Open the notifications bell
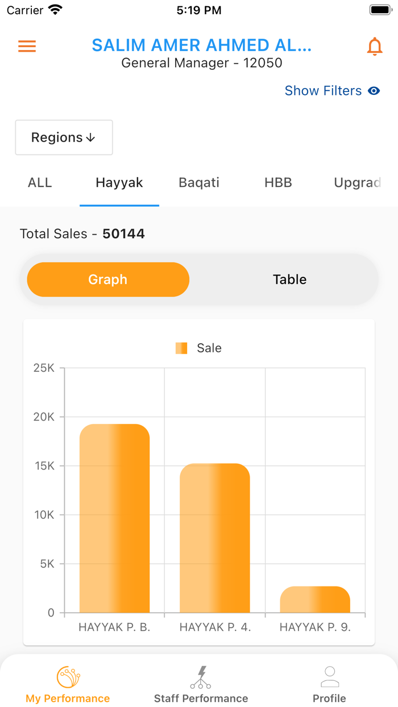398x707 pixels. [374, 47]
